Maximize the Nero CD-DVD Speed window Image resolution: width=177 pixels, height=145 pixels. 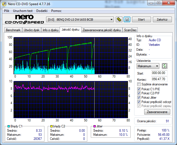(159, 3)
